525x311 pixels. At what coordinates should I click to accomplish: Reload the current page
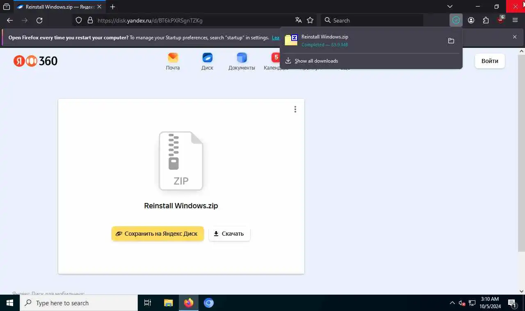[x=39, y=20]
